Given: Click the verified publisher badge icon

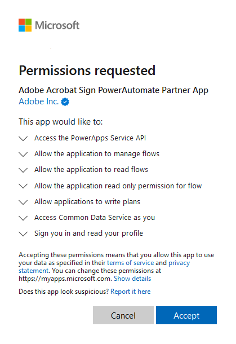Looking at the screenshot, I should click(x=65, y=102).
